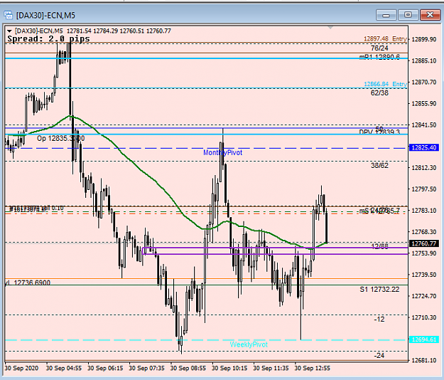Select the 12866.84 Entry label
This screenshot has height=380, width=444.
click(385, 84)
